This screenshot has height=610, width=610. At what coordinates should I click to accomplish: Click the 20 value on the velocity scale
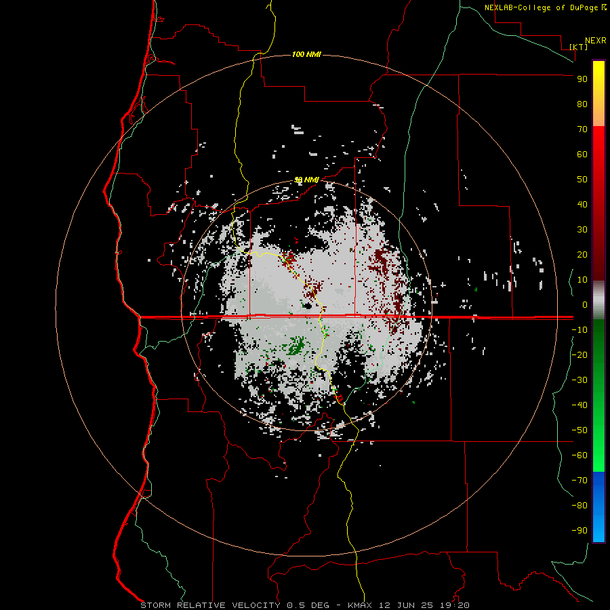pyautogui.click(x=582, y=255)
